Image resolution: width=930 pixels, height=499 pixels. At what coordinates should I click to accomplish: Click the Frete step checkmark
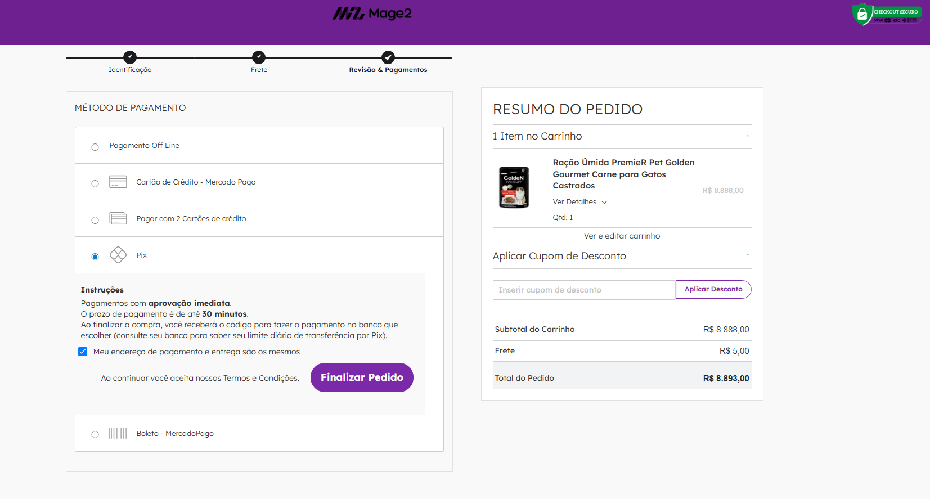point(259,56)
